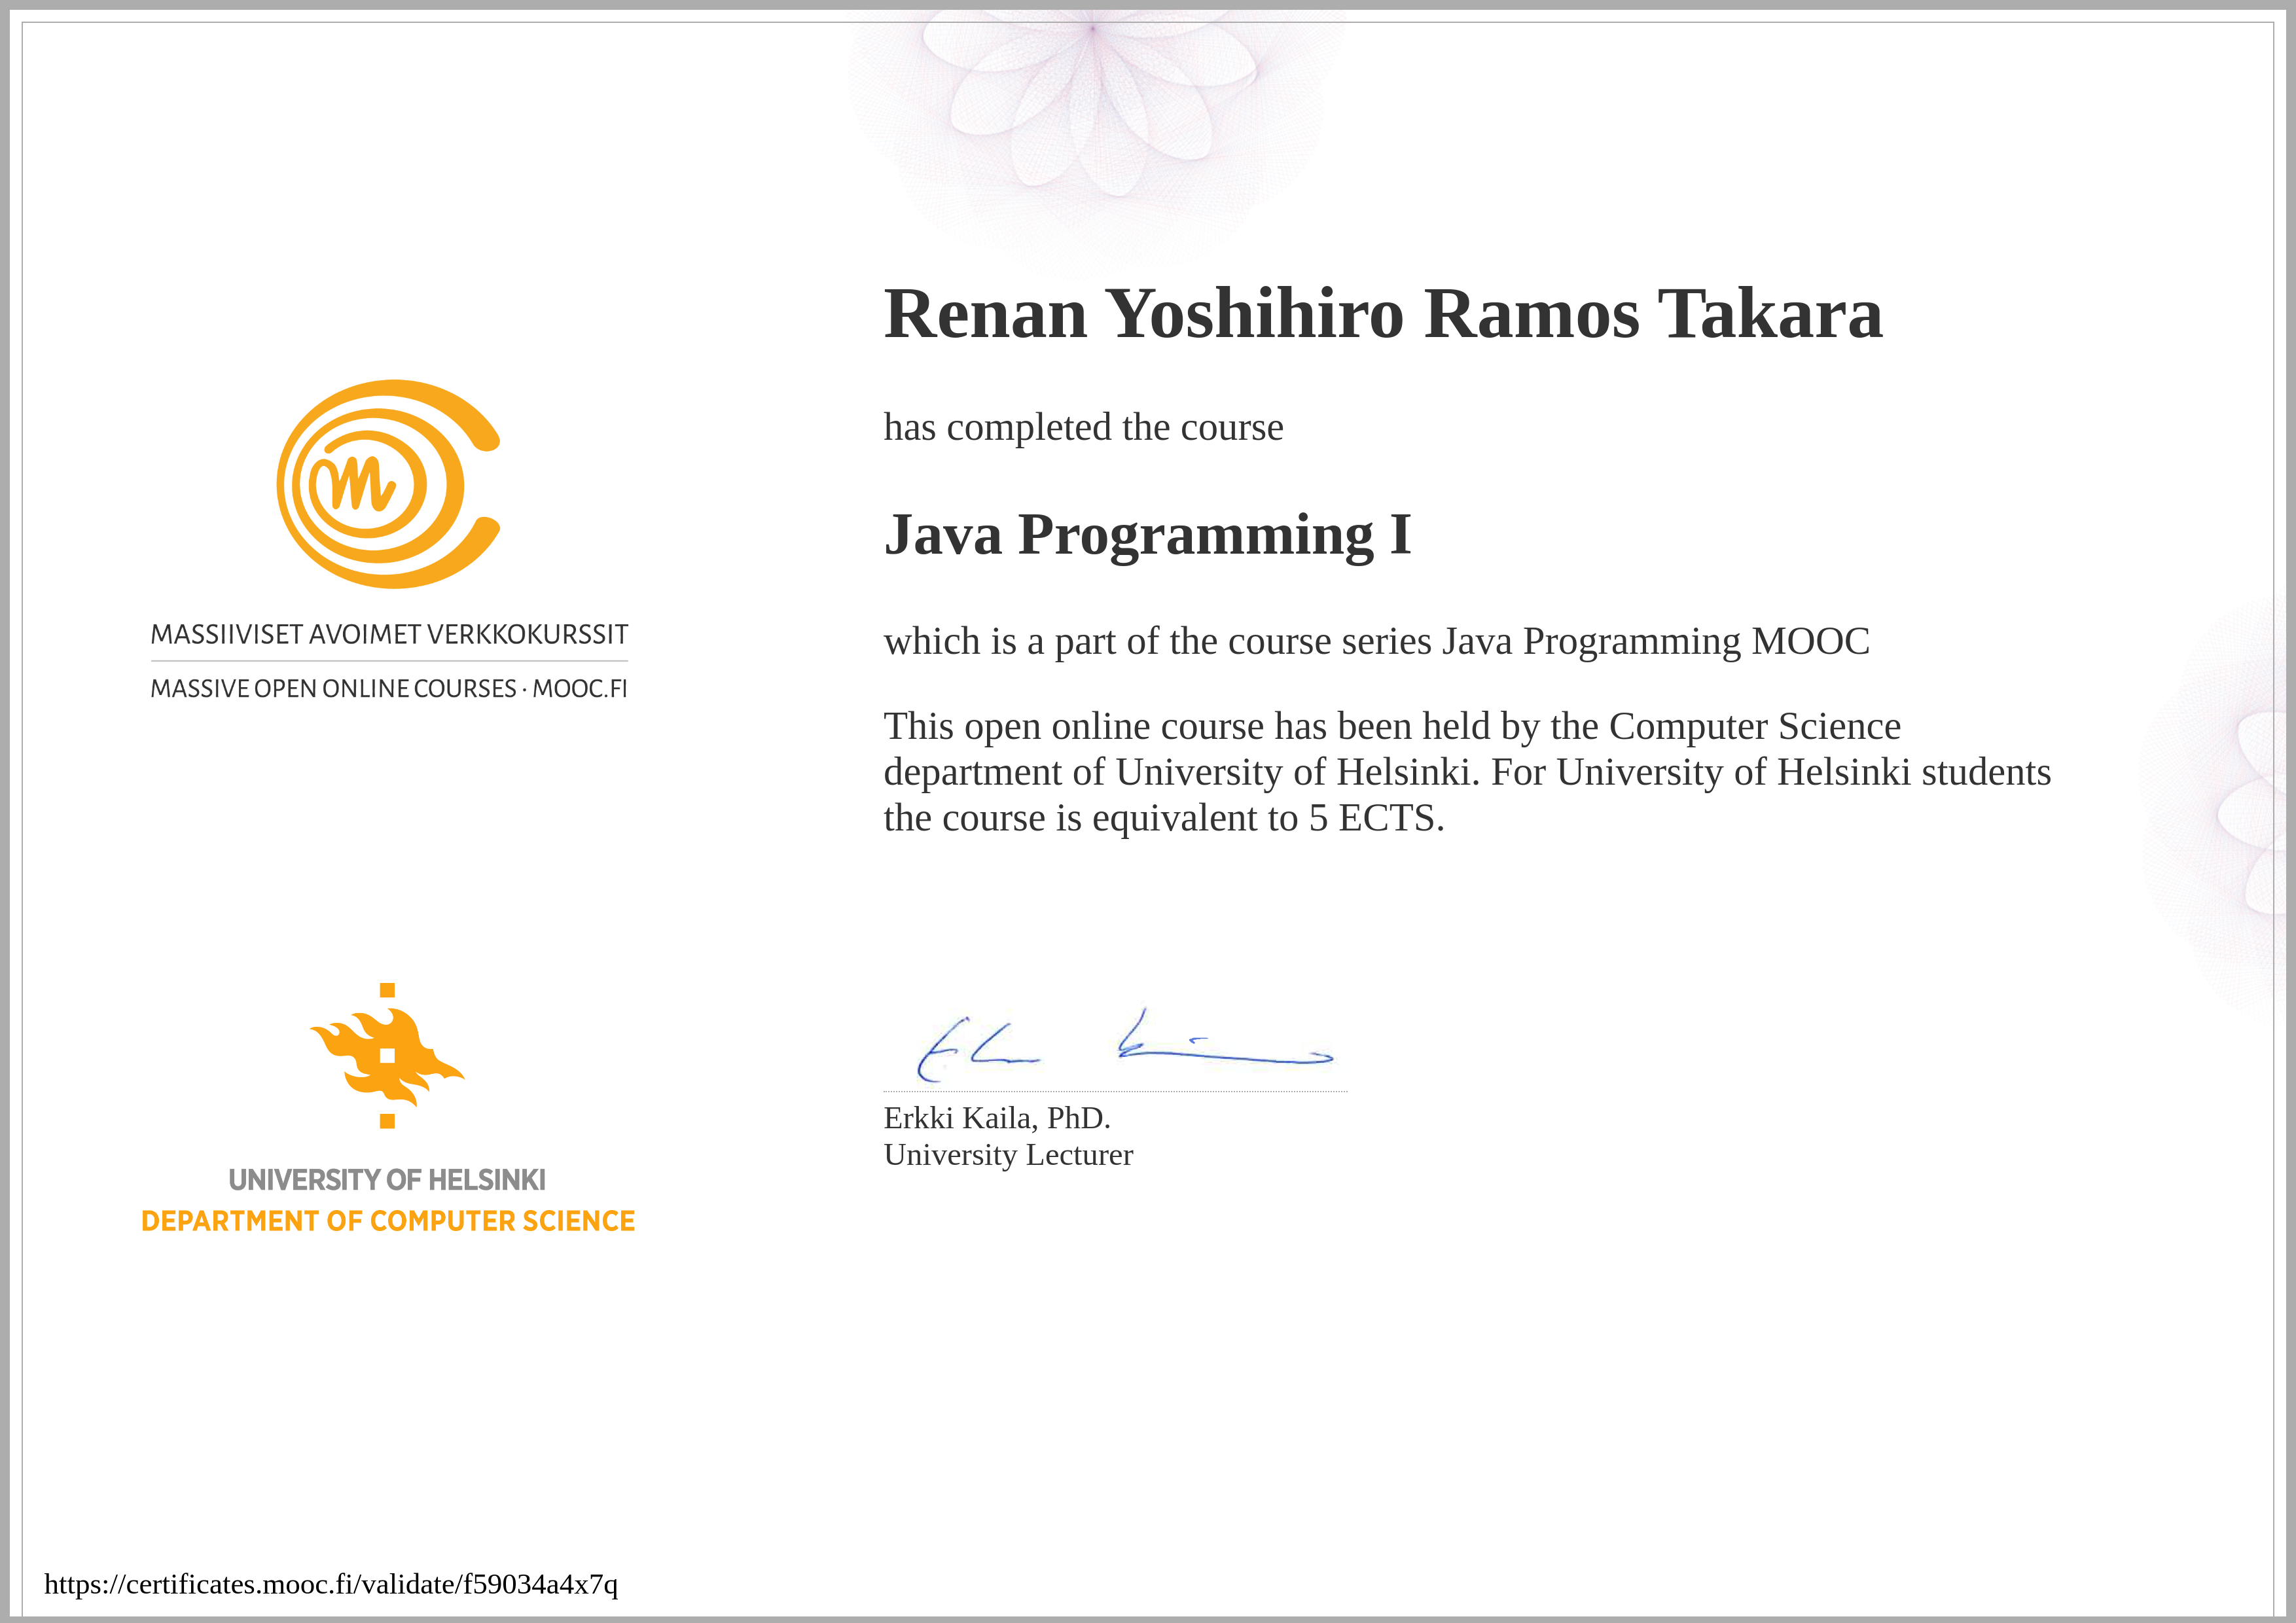
Task: Open the certificate validation URL link
Action: click(331, 1584)
